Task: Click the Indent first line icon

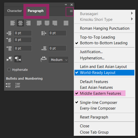Action: (9, 40)
